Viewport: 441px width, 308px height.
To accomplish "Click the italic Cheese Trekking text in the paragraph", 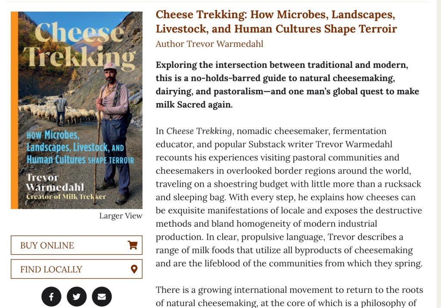I will (x=199, y=131).
